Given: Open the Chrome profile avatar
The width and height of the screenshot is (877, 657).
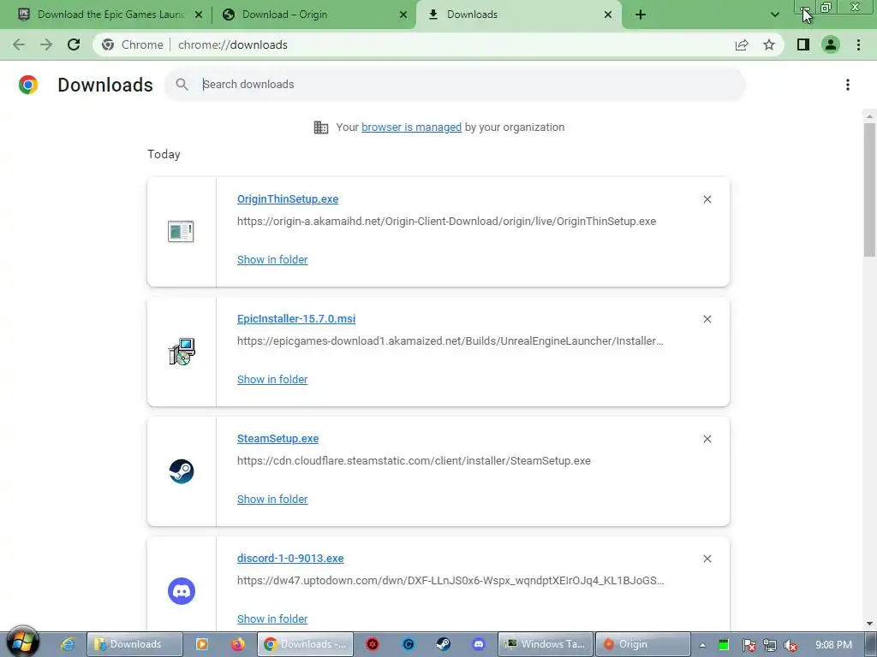Looking at the screenshot, I should 831,44.
